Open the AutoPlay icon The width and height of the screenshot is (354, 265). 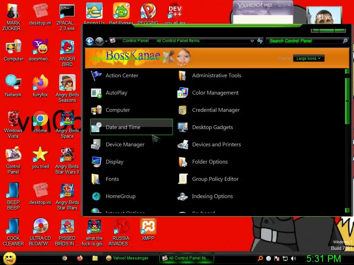(96, 93)
